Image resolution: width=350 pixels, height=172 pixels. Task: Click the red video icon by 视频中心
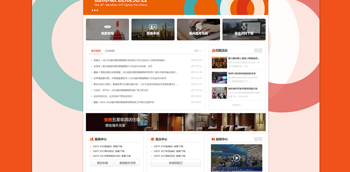point(213,139)
